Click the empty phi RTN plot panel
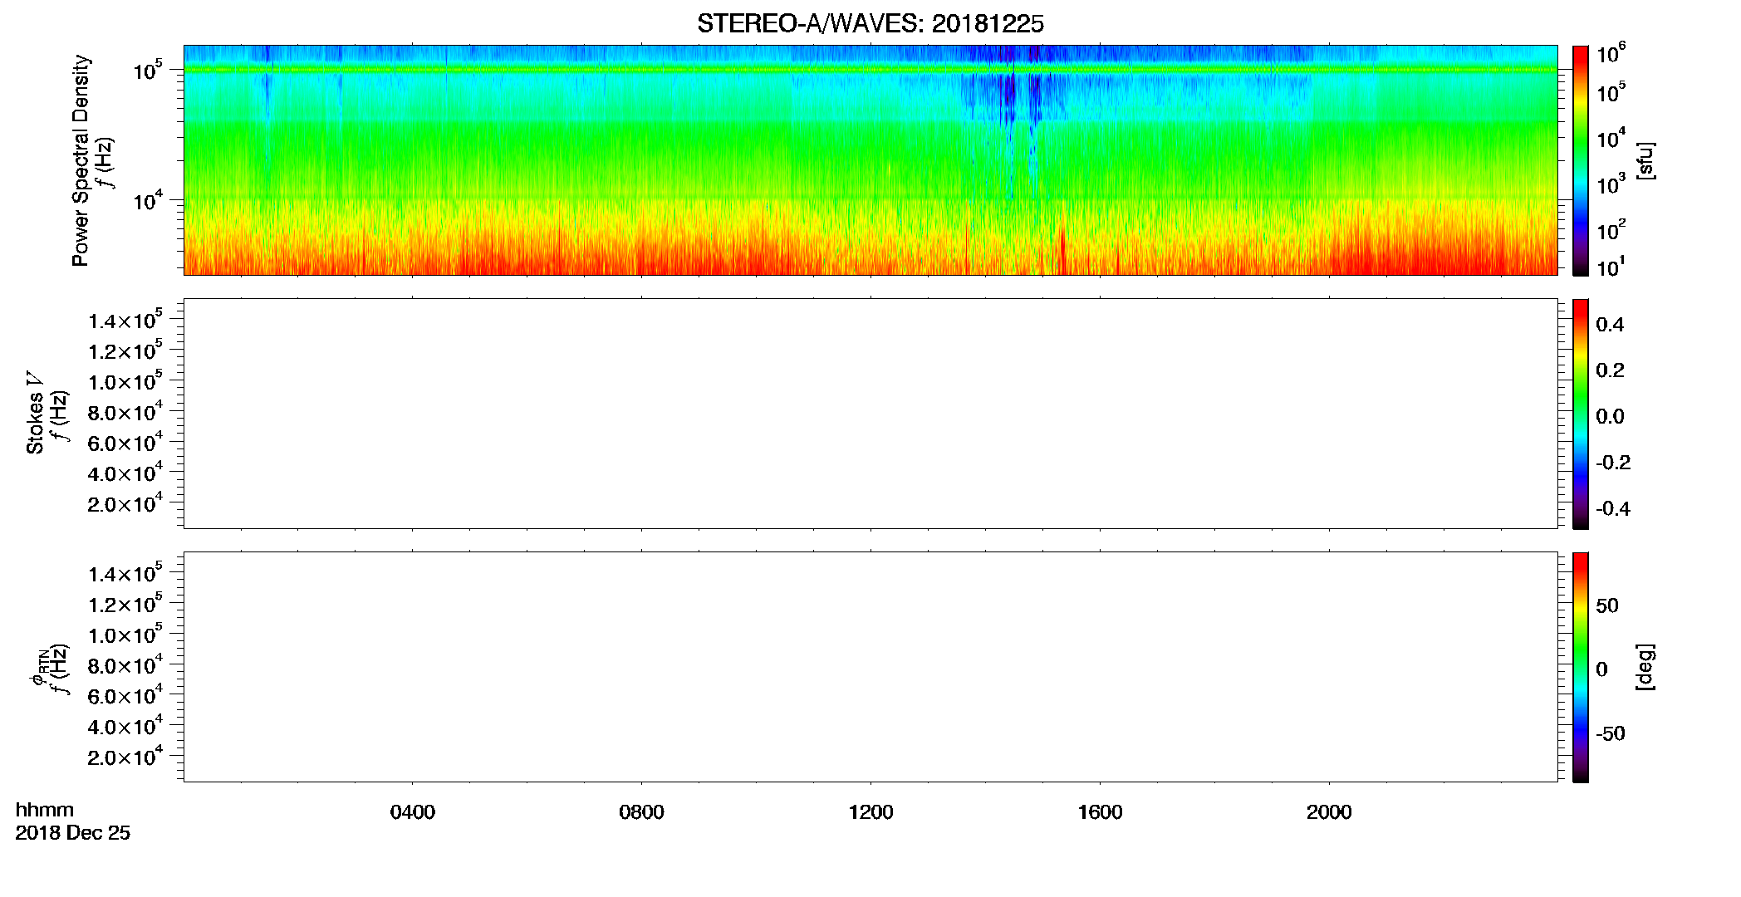This screenshot has height=897, width=1741. coord(870,667)
